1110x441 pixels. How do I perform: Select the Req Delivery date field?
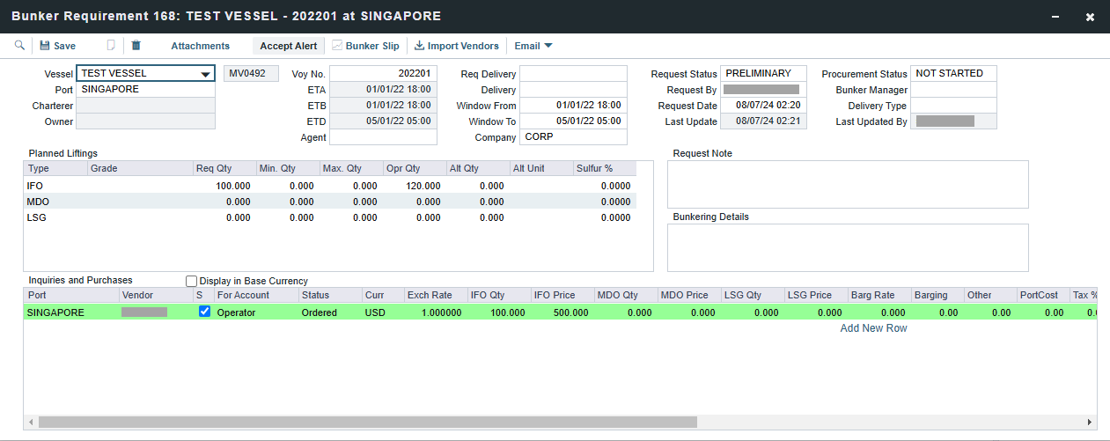tap(573, 74)
